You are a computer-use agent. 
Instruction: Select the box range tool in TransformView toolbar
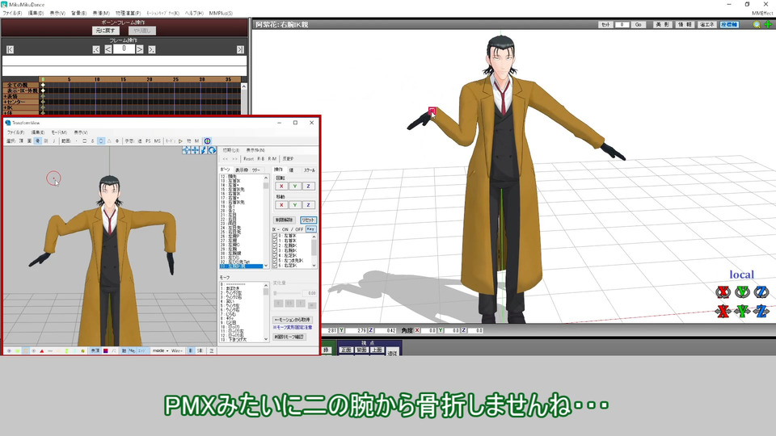tap(85, 140)
